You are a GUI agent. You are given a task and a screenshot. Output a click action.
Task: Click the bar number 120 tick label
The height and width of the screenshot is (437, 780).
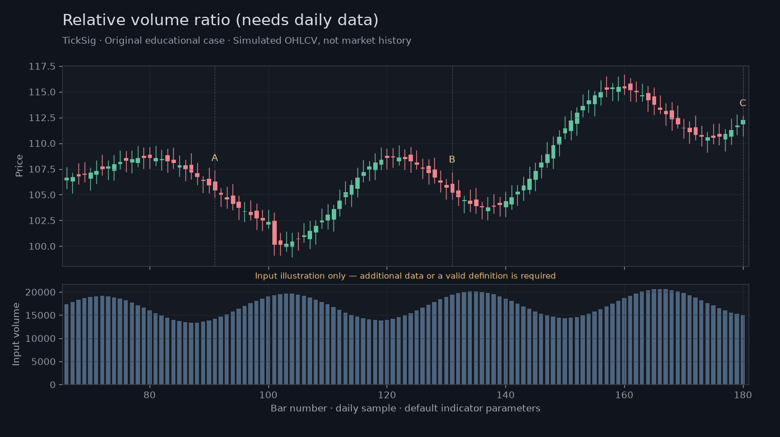[387, 394]
